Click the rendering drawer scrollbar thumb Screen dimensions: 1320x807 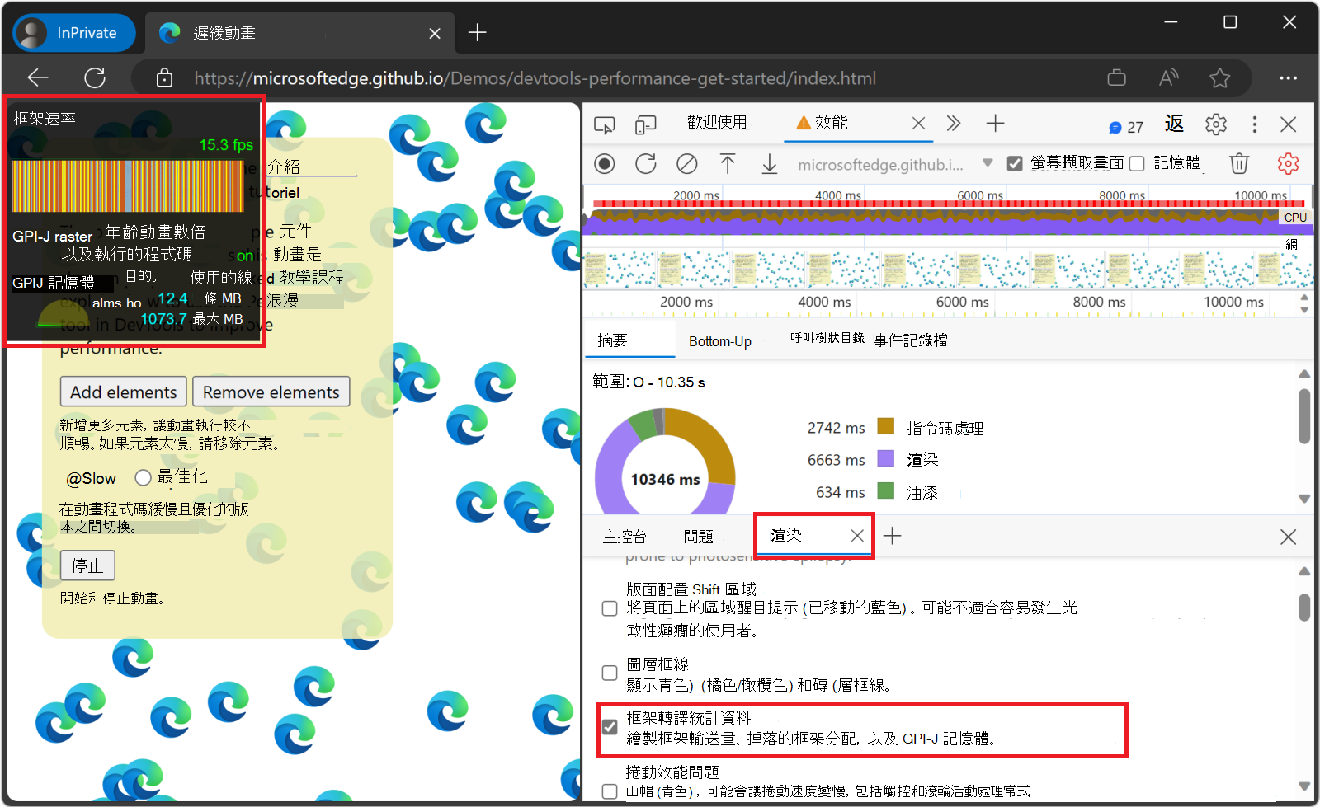tap(1304, 608)
